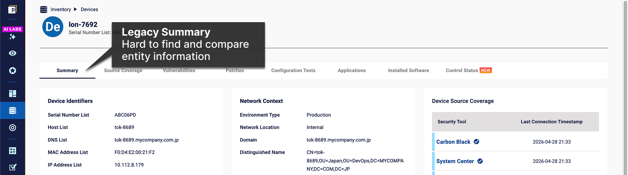Select Environment Type value Production
Viewport: 628px width, 175px height.
pos(319,115)
